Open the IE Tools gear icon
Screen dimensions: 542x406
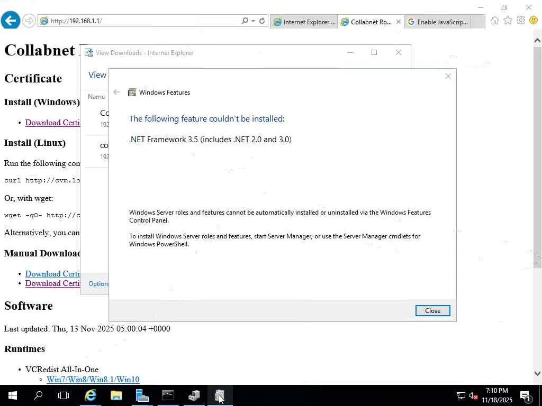click(521, 21)
